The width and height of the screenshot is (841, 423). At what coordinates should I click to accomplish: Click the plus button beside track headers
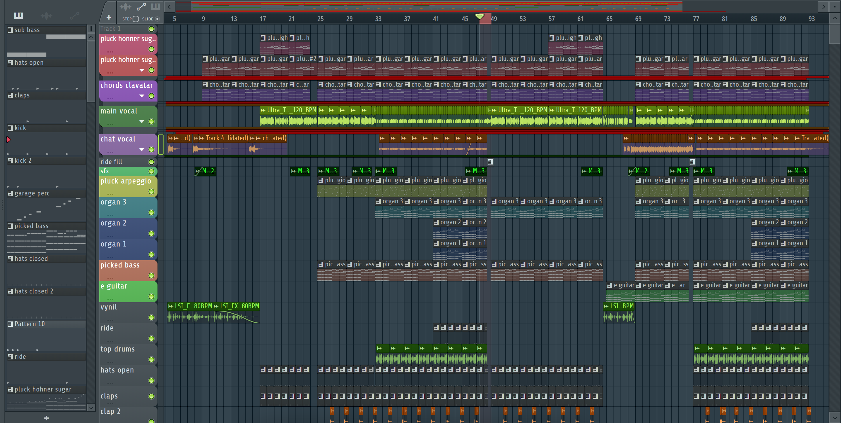tap(109, 17)
